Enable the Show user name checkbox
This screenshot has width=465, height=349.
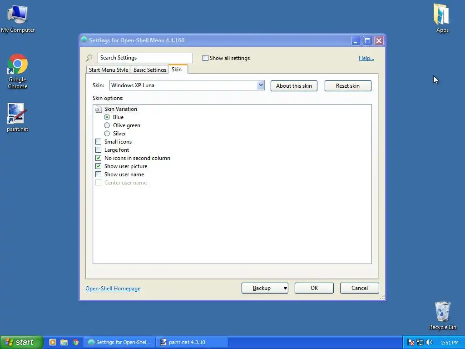98,174
